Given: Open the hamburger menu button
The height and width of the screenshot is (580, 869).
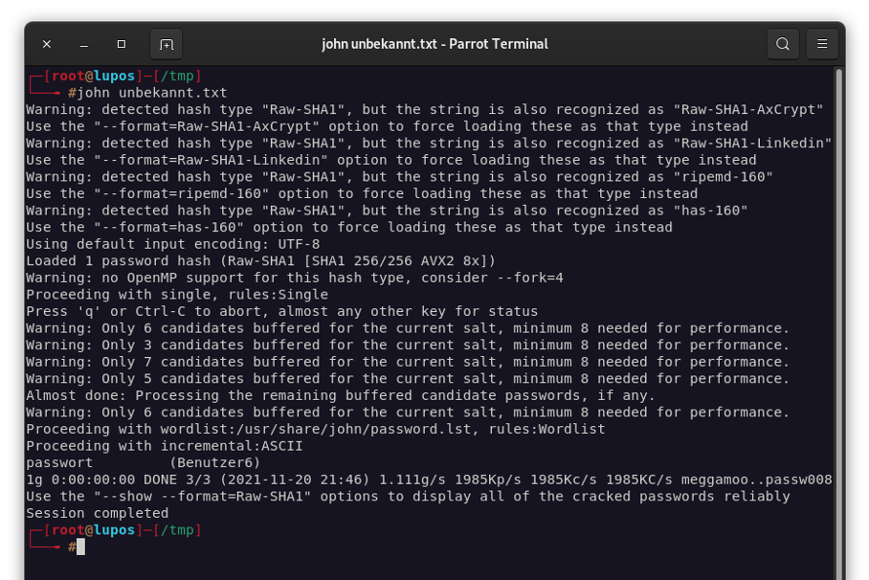Looking at the screenshot, I should (821, 44).
